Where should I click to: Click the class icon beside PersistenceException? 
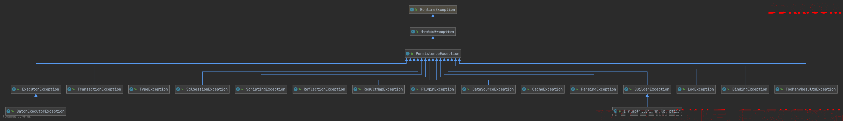[x=408, y=54]
